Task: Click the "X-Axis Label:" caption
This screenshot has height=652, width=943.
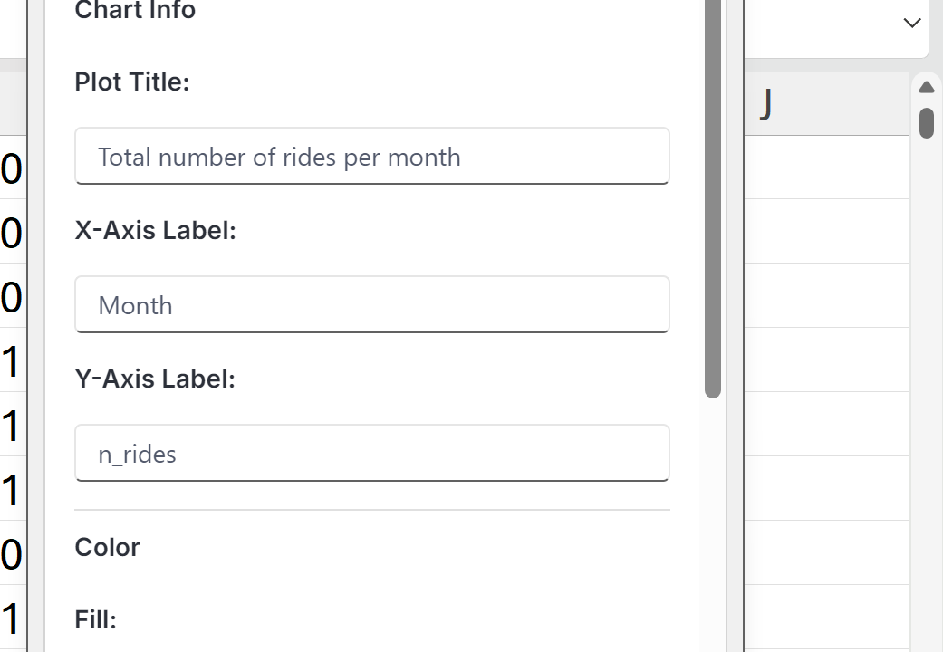Action: [155, 230]
